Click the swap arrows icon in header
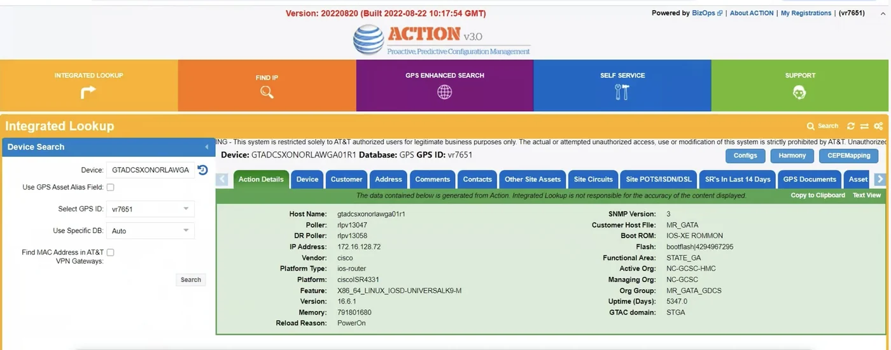Screen dimensions: 891x350 click(864, 126)
